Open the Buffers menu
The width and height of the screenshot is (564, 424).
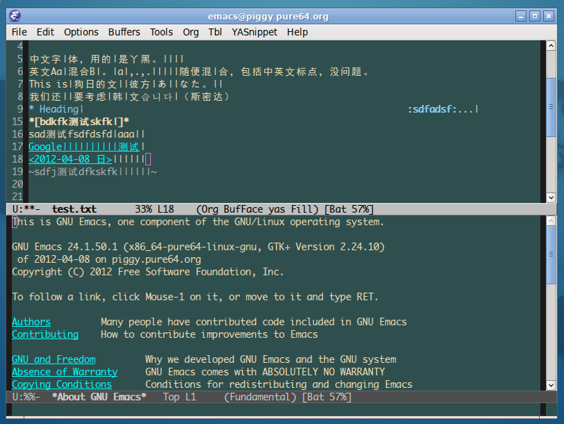[124, 33]
